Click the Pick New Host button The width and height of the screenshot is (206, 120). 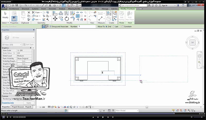point(130,16)
